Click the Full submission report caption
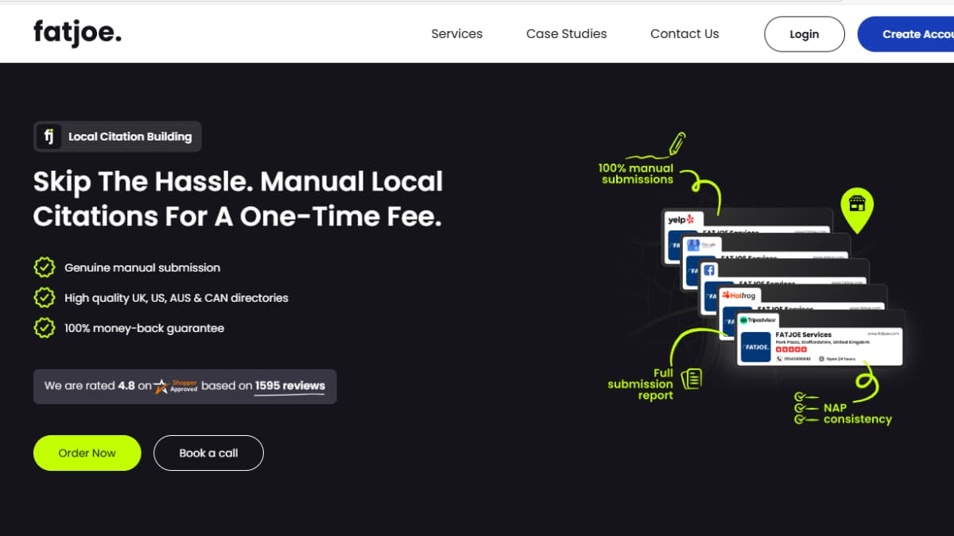This screenshot has height=536, width=954. [641, 384]
